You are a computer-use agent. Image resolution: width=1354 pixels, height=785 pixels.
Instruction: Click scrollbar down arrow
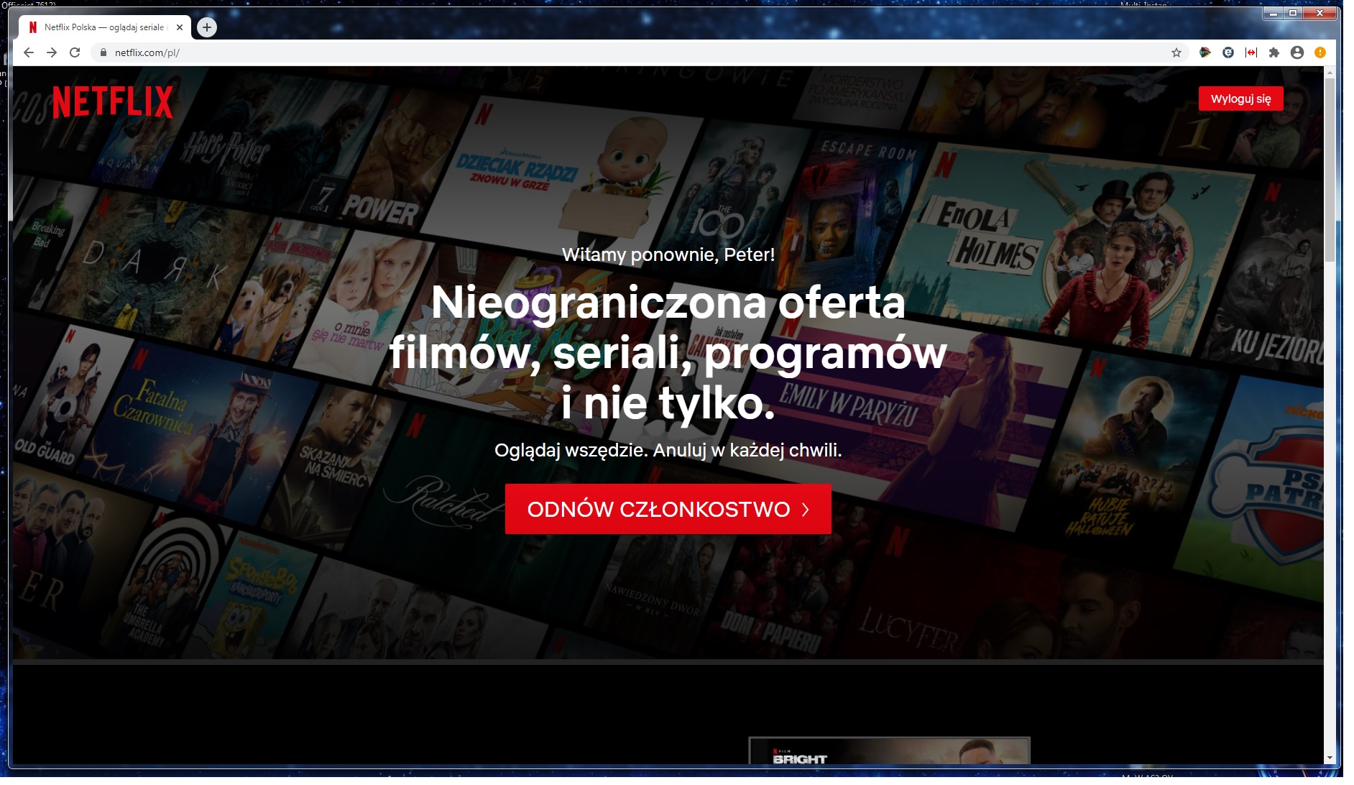coord(1330,758)
